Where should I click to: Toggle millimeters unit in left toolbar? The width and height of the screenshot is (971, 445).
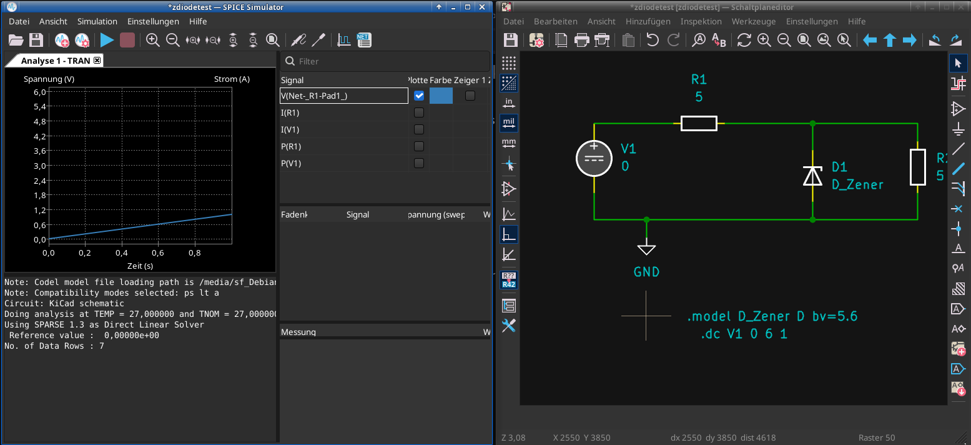tap(509, 143)
